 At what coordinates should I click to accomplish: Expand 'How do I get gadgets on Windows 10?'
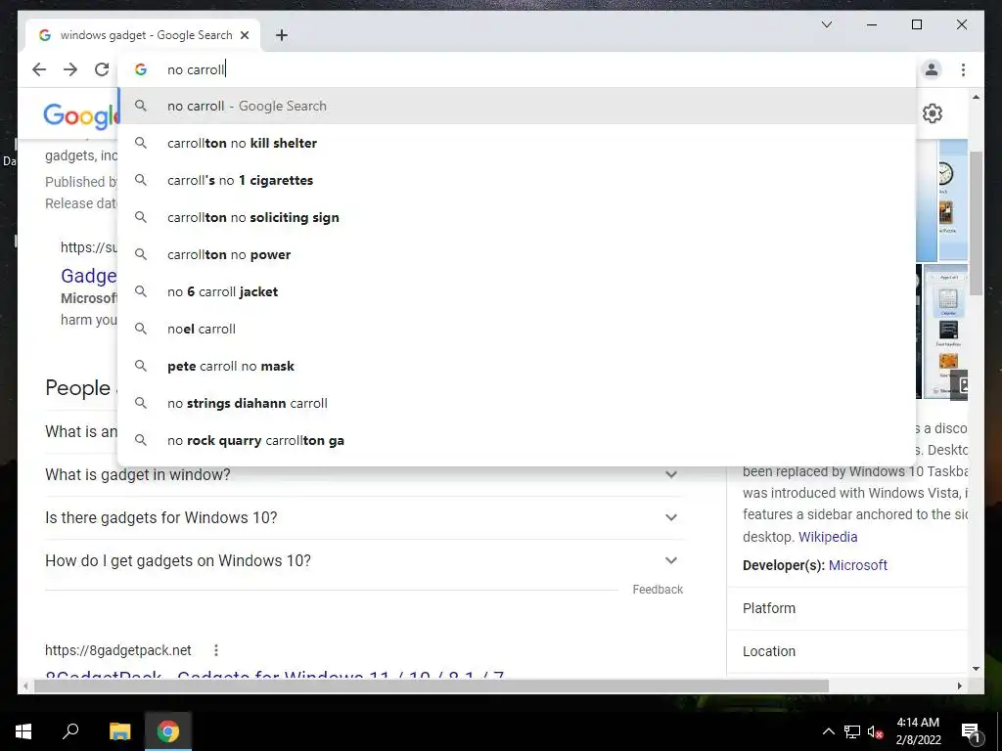364,560
